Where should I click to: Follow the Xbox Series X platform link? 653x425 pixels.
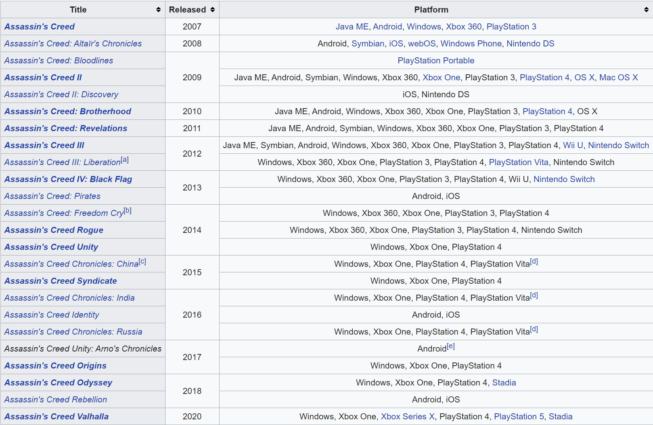(x=408, y=417)
